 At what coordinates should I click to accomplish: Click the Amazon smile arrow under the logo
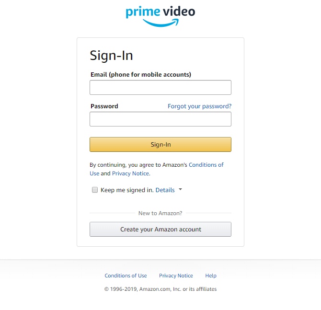pos(160,23)
